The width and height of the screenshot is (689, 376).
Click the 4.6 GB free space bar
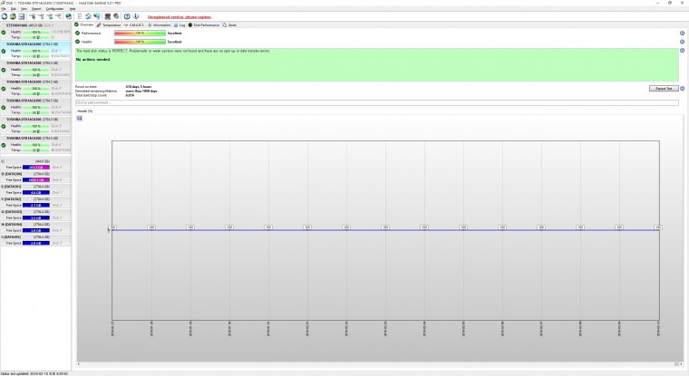[36, 192]
